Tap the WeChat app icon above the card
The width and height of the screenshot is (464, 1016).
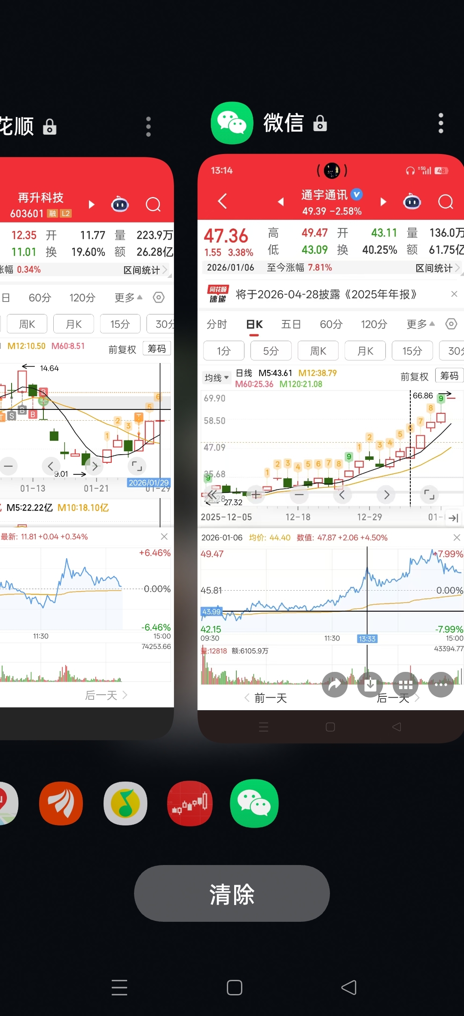[x=232, y=123]
